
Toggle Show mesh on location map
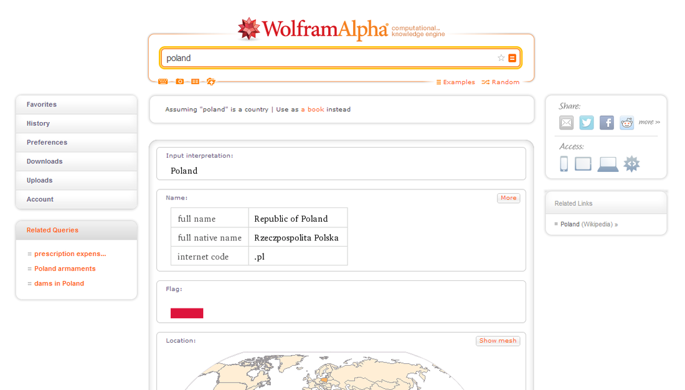click(x=498, y=341)
